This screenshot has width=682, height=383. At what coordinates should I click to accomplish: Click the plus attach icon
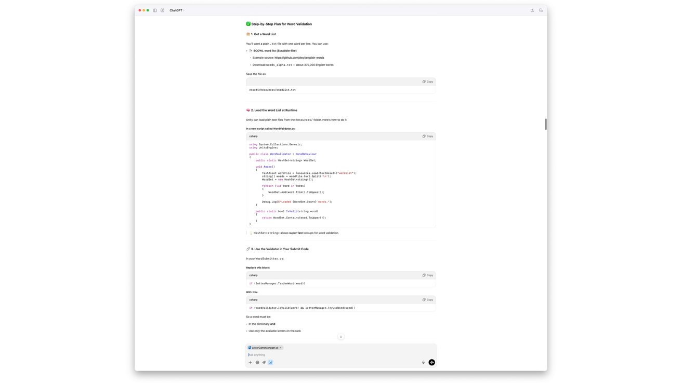click(x=250, y=362)
